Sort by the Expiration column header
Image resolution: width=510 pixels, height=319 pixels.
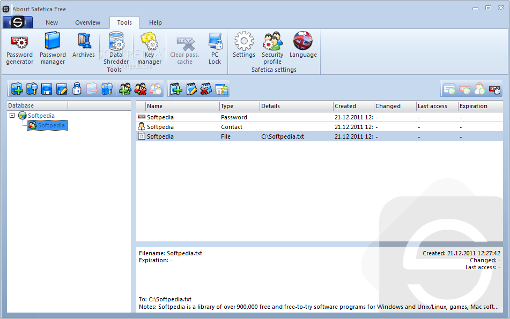pos(481,106)
